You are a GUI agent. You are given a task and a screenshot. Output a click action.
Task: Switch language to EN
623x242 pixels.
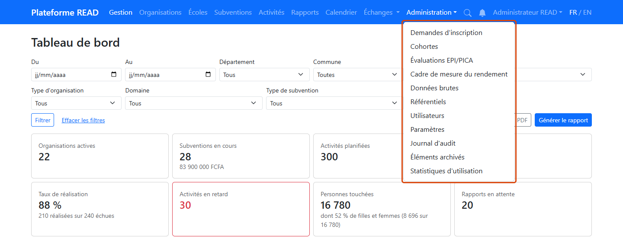587,13
